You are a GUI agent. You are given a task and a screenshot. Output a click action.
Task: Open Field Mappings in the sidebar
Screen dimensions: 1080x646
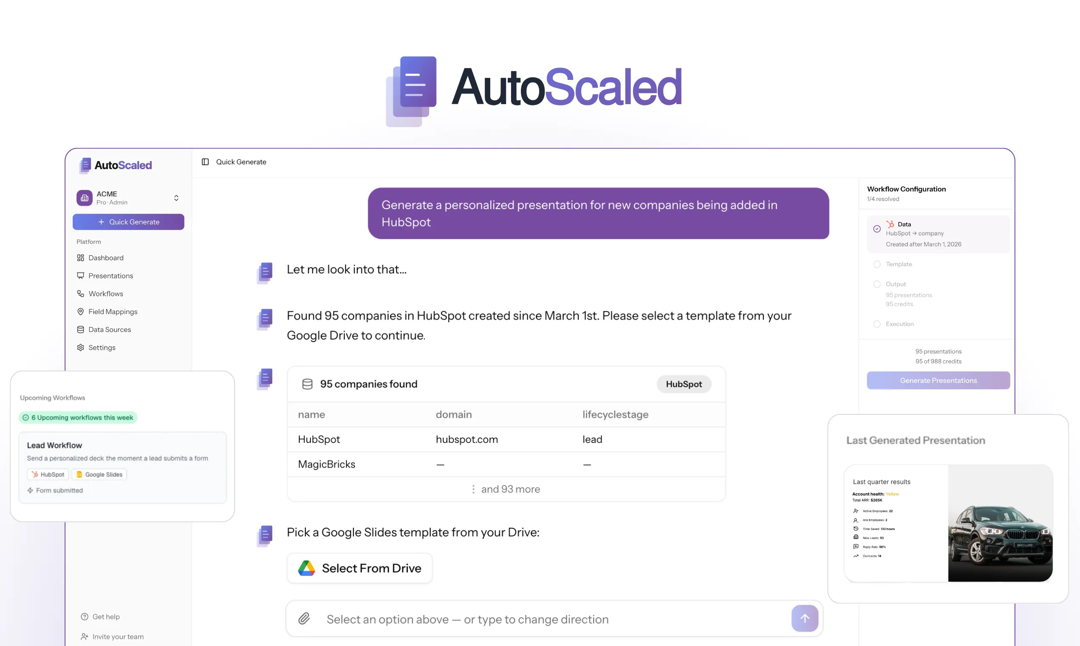pos(113,312)
